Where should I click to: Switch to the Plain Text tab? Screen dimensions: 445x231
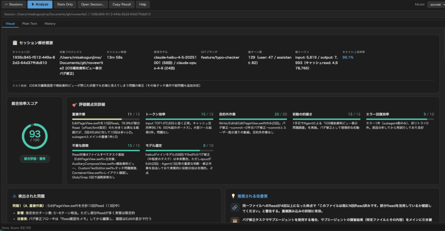(30, 23)
